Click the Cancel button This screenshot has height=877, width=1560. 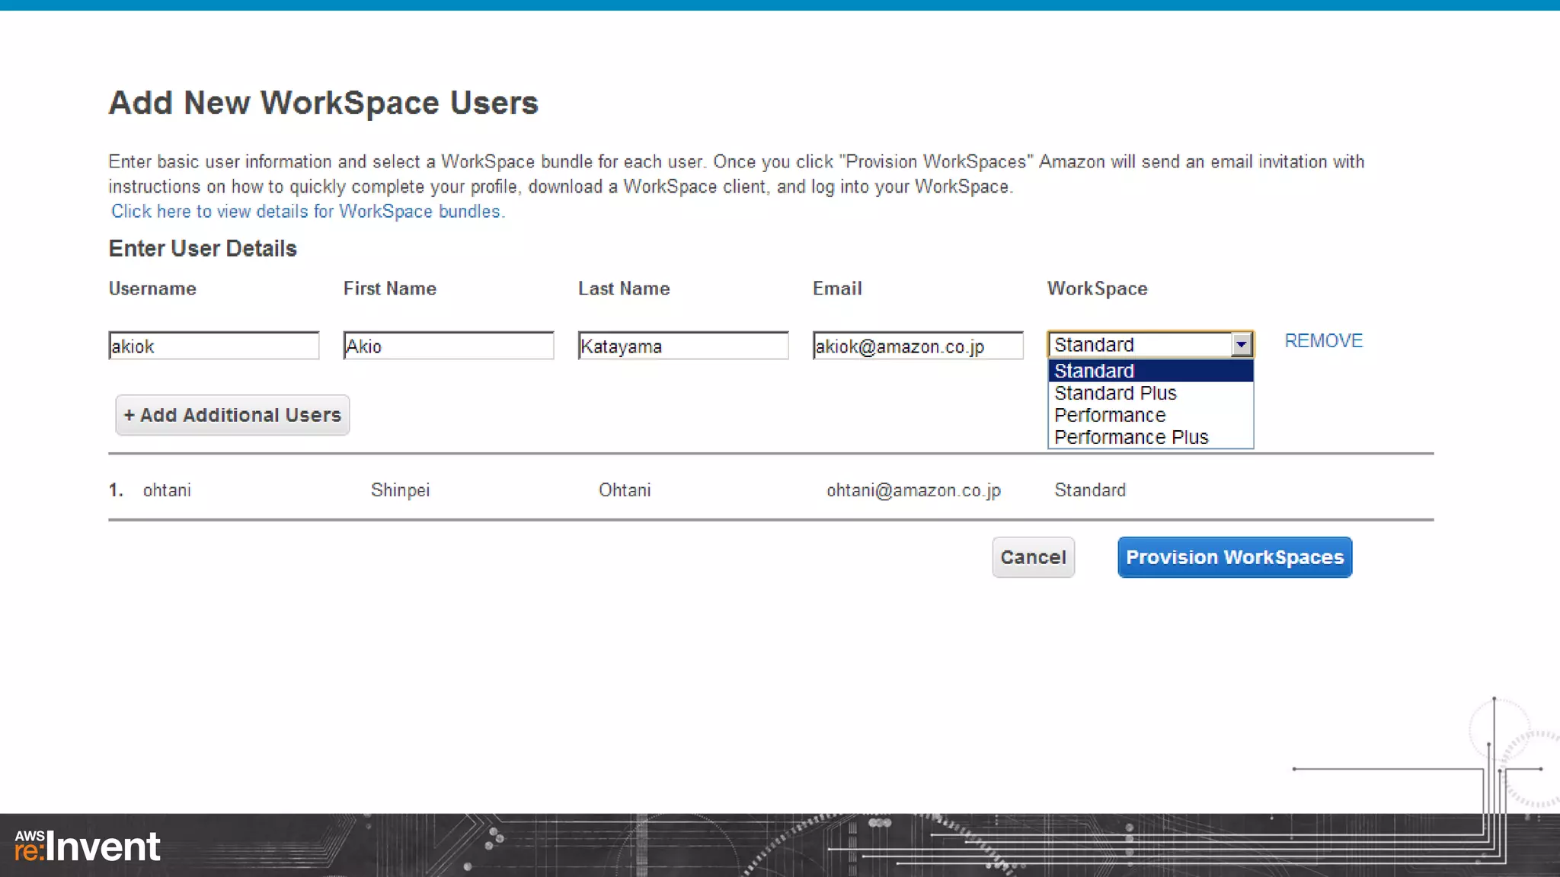point(1033,557)
